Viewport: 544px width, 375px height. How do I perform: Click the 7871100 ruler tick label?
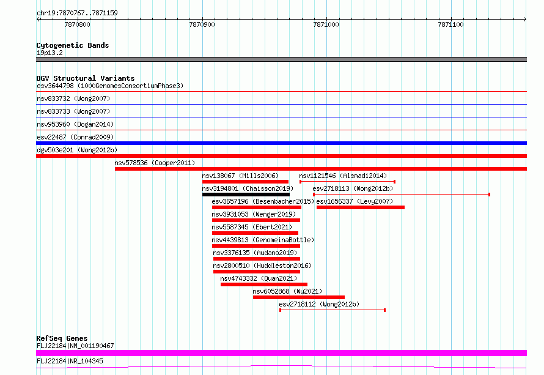[x=450, y=24]
